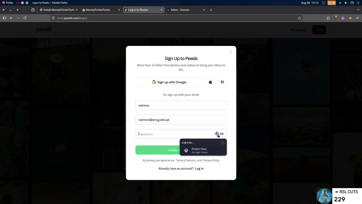This screenshot has width=362, height=204.
Task: Toggle the Firefox sidebar button
Action: (5, 18)
